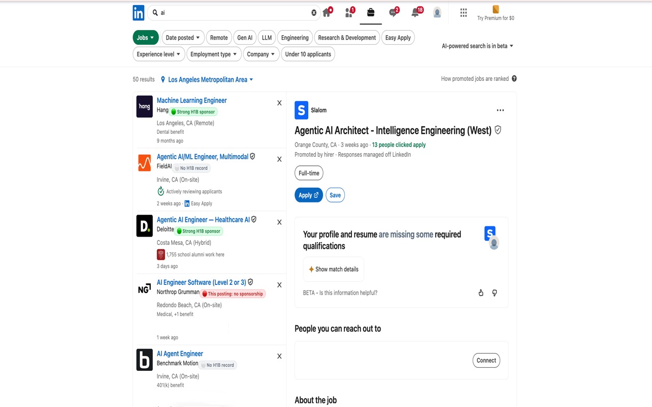Toggle the Gen AI filter
Screen dimensions: 652x407
(245, 38)
